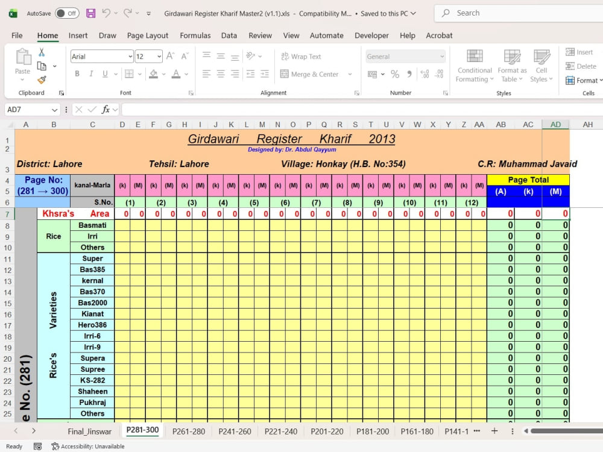Image resolution: width=603 pixels, height=452 pixels.
Task: Click the Percent Style icon
Action: [x=395, y=74]
